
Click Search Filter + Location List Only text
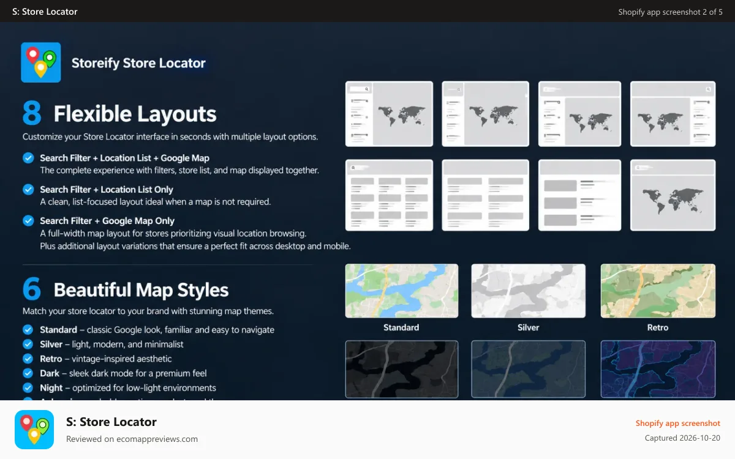coord(107,190)
